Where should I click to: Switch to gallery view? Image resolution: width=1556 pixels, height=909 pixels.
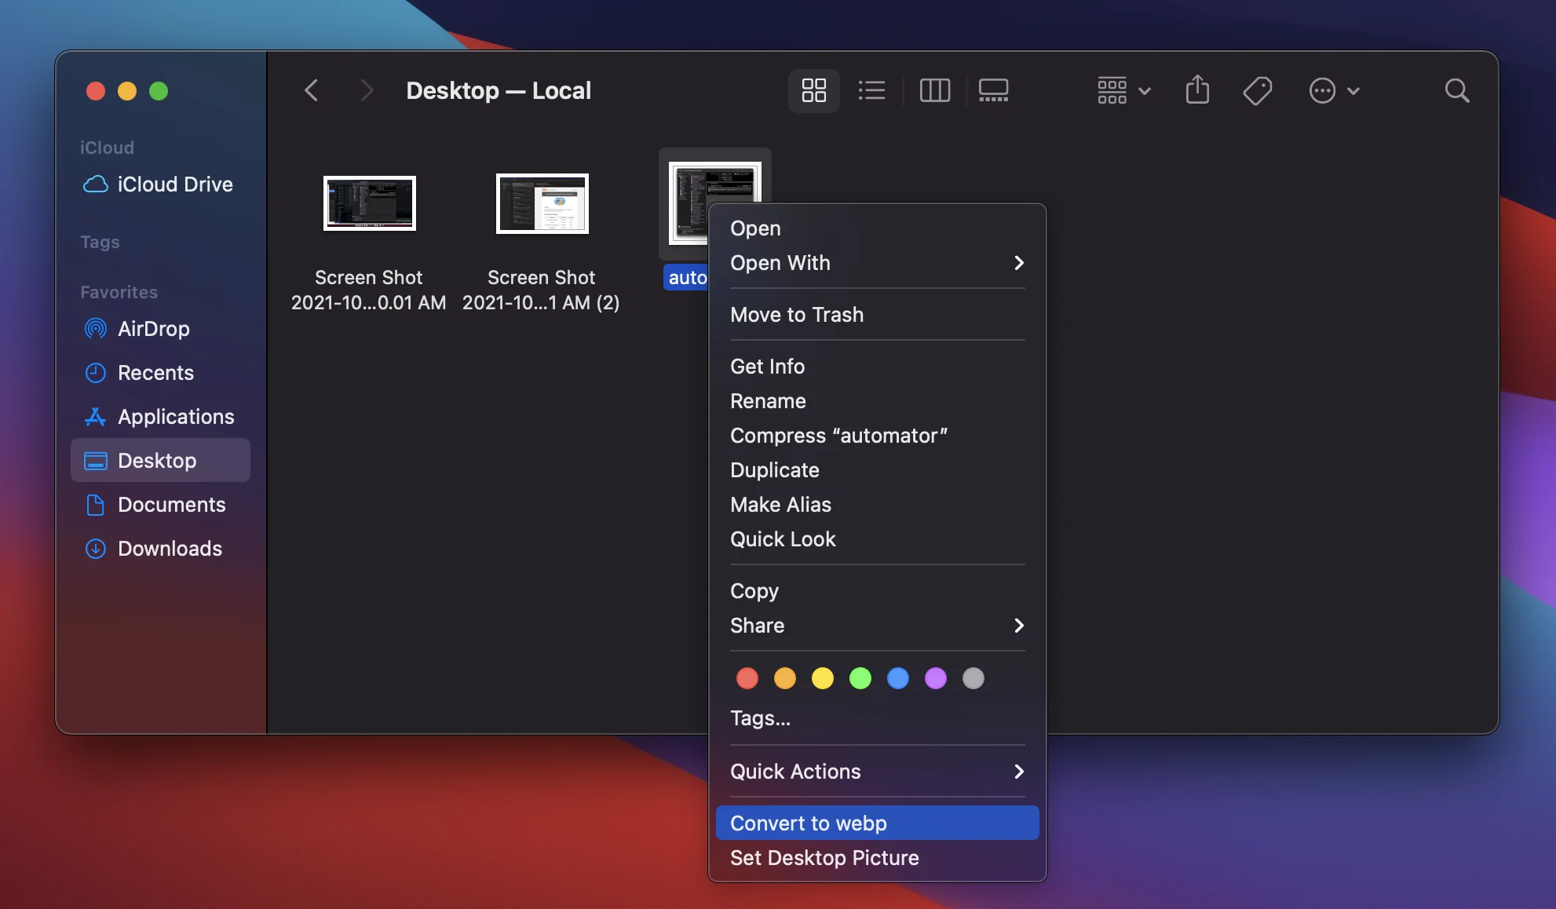click(993, 90)
